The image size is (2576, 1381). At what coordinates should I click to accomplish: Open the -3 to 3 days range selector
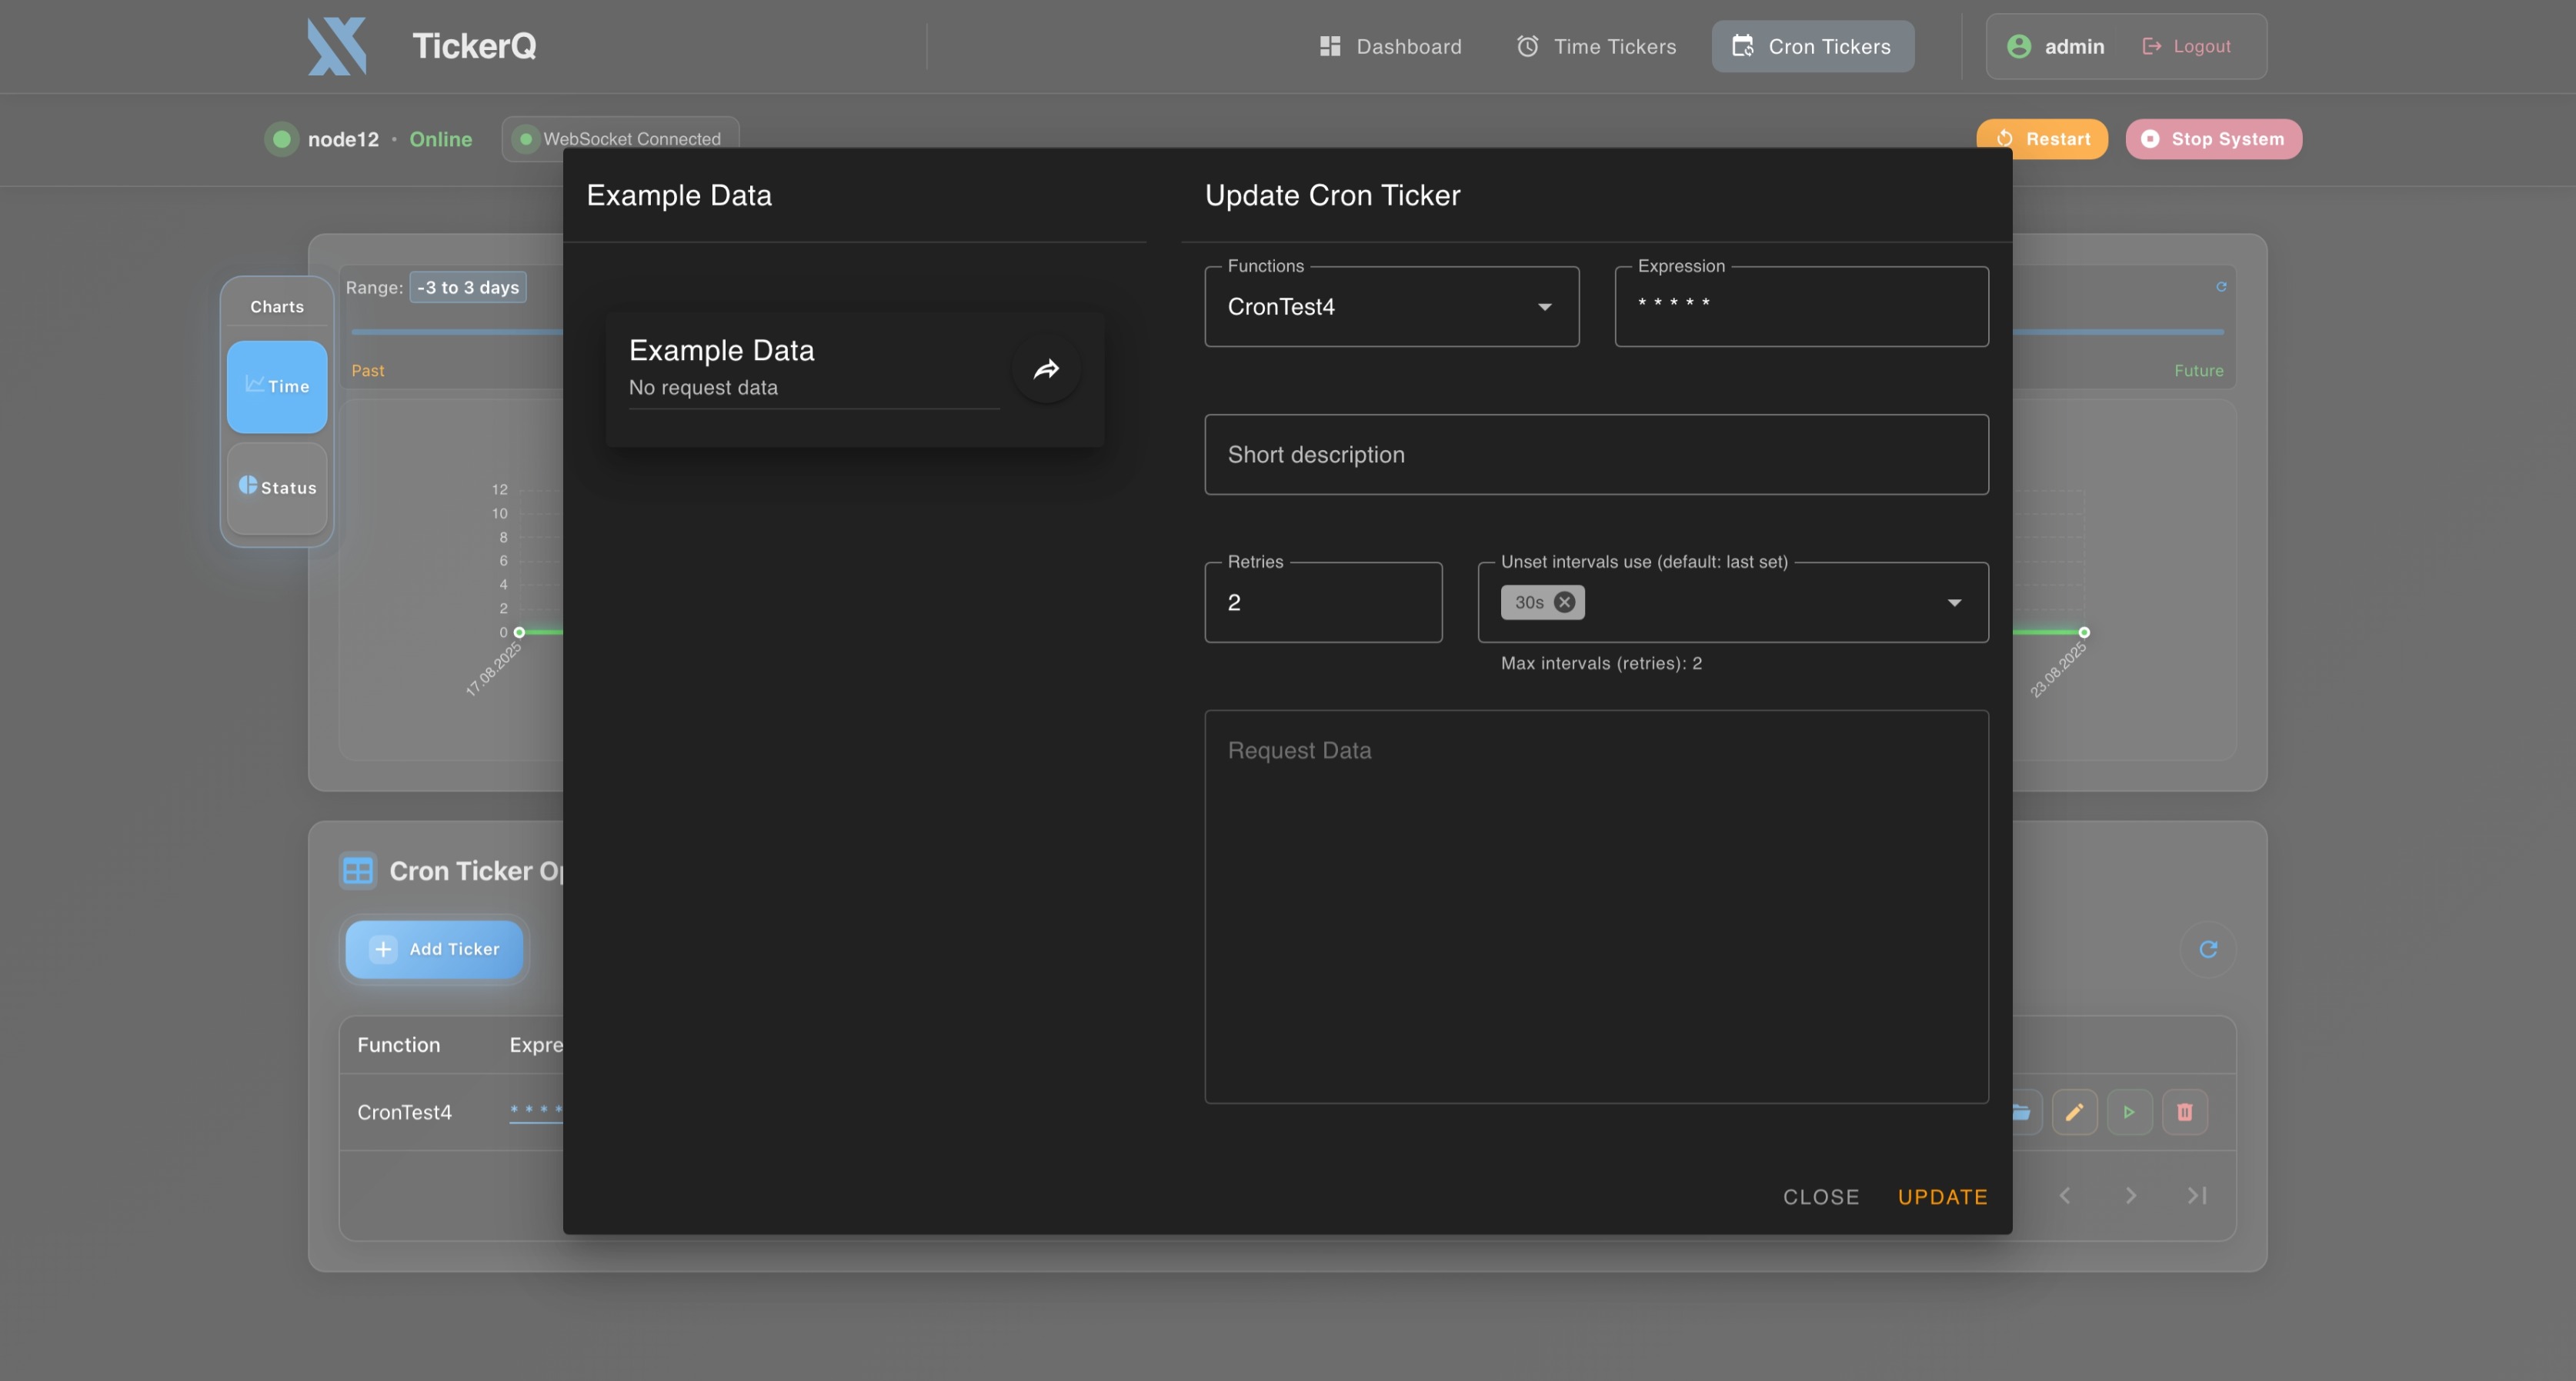pyautogui.click(x=468, y=287)
